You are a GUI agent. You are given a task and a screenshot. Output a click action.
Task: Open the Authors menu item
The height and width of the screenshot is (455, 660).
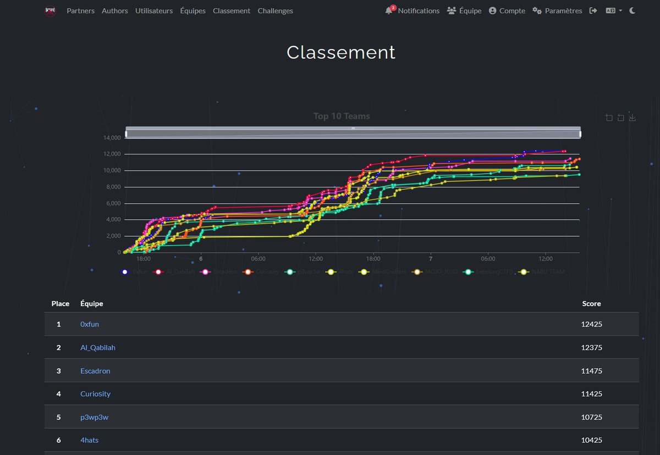pyautogui.click(x=115, y=10)
